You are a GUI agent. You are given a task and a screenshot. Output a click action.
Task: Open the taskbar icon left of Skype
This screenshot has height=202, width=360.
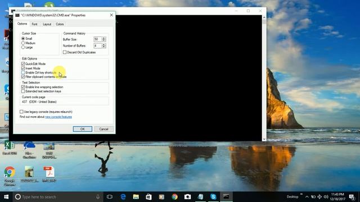click(200, 197)
